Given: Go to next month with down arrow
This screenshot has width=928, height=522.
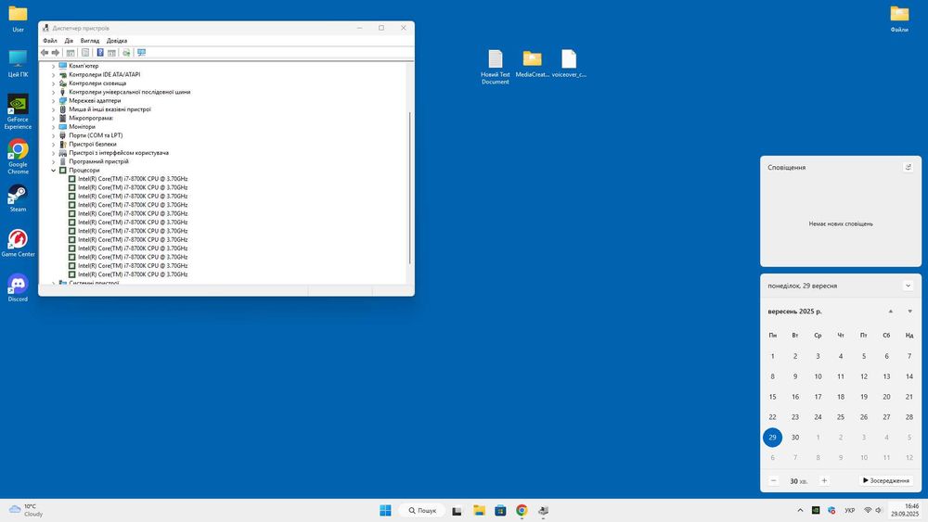Looking at the screenshot, I should (909, 311).
